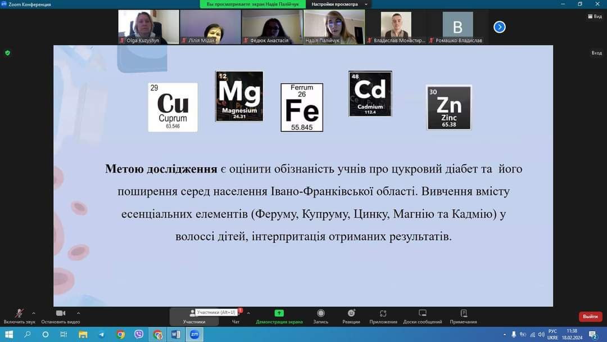This screenshot has height=342, width=607.
Task: Open Приложения apps panel
Action: [383, 316]
